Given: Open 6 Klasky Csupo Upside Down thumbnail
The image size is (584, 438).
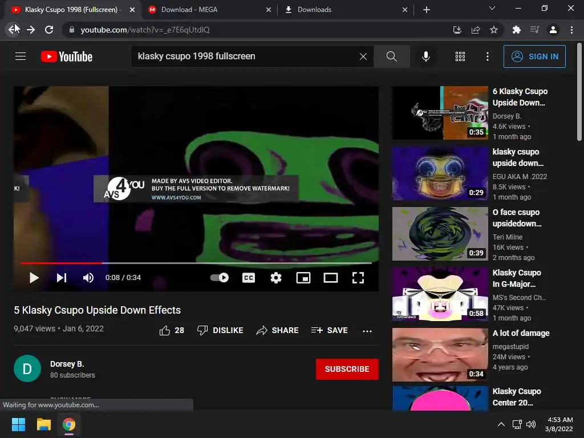Looking at the screenshot, I should [x=440, y=113].
